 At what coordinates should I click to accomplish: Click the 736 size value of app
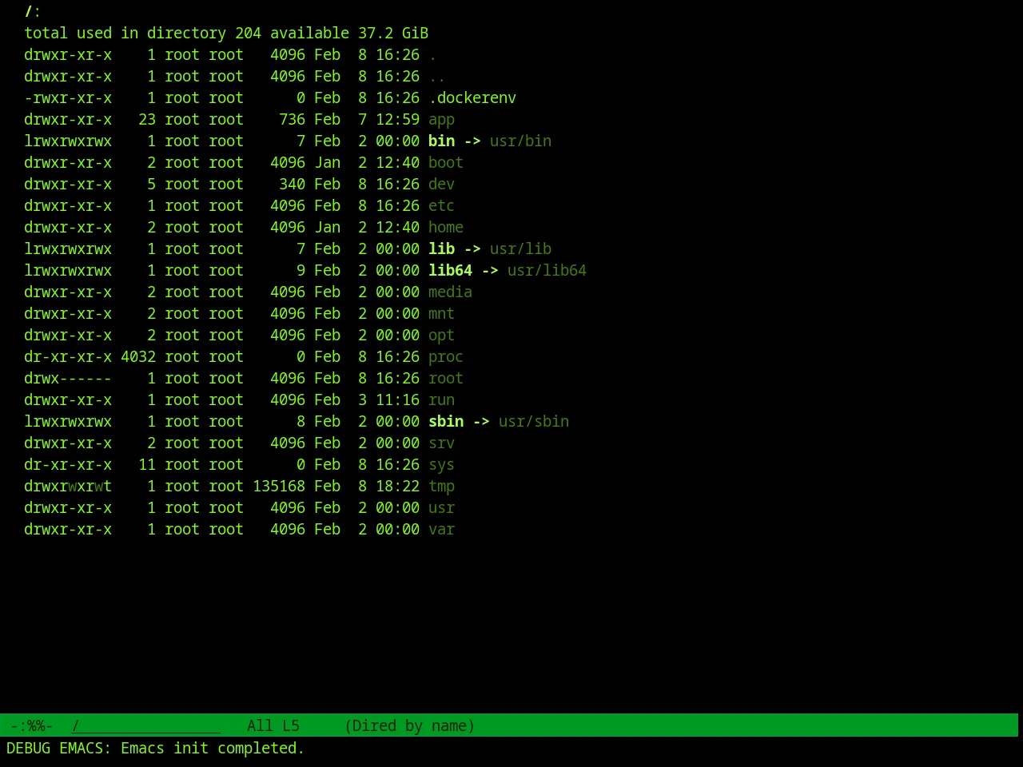point(292,120)
